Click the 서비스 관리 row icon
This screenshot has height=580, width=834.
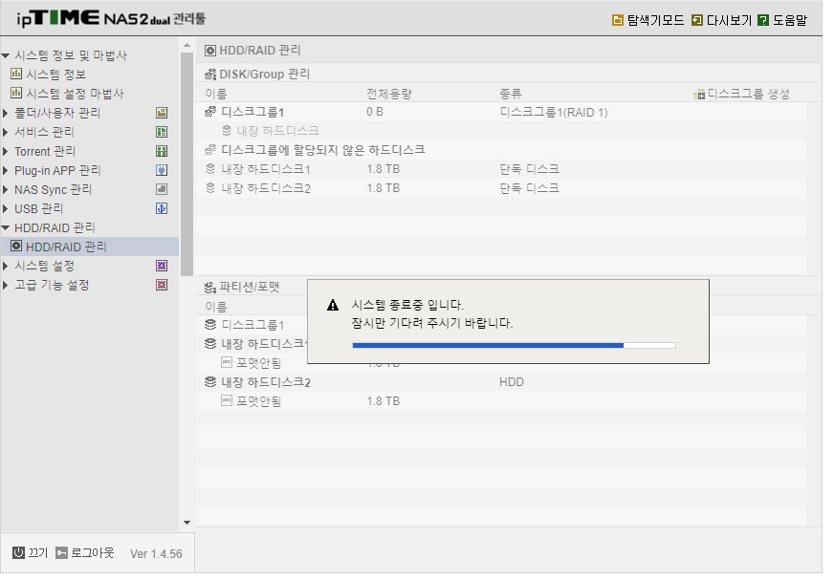[162, 132]
